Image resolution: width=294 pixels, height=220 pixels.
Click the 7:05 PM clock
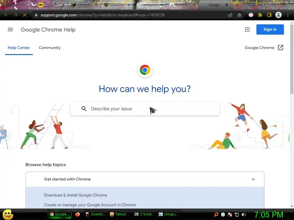tap(269, 215)
